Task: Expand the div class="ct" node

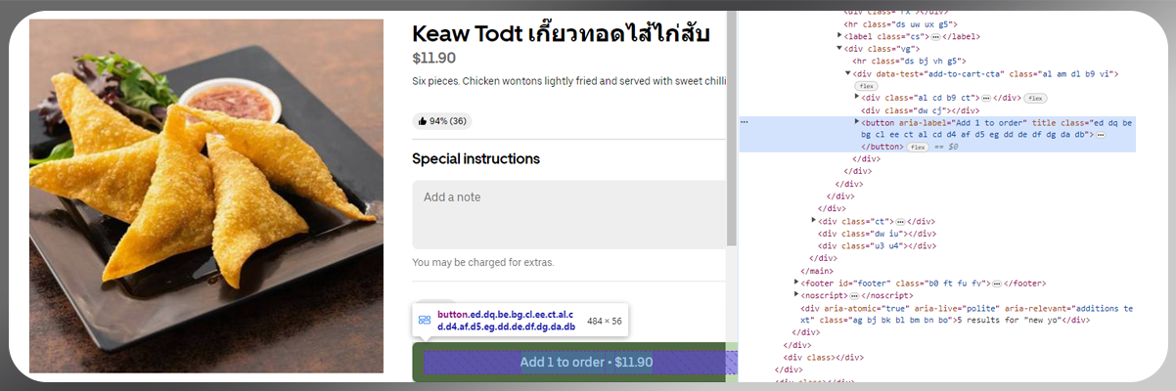Action: pos(814,221)
